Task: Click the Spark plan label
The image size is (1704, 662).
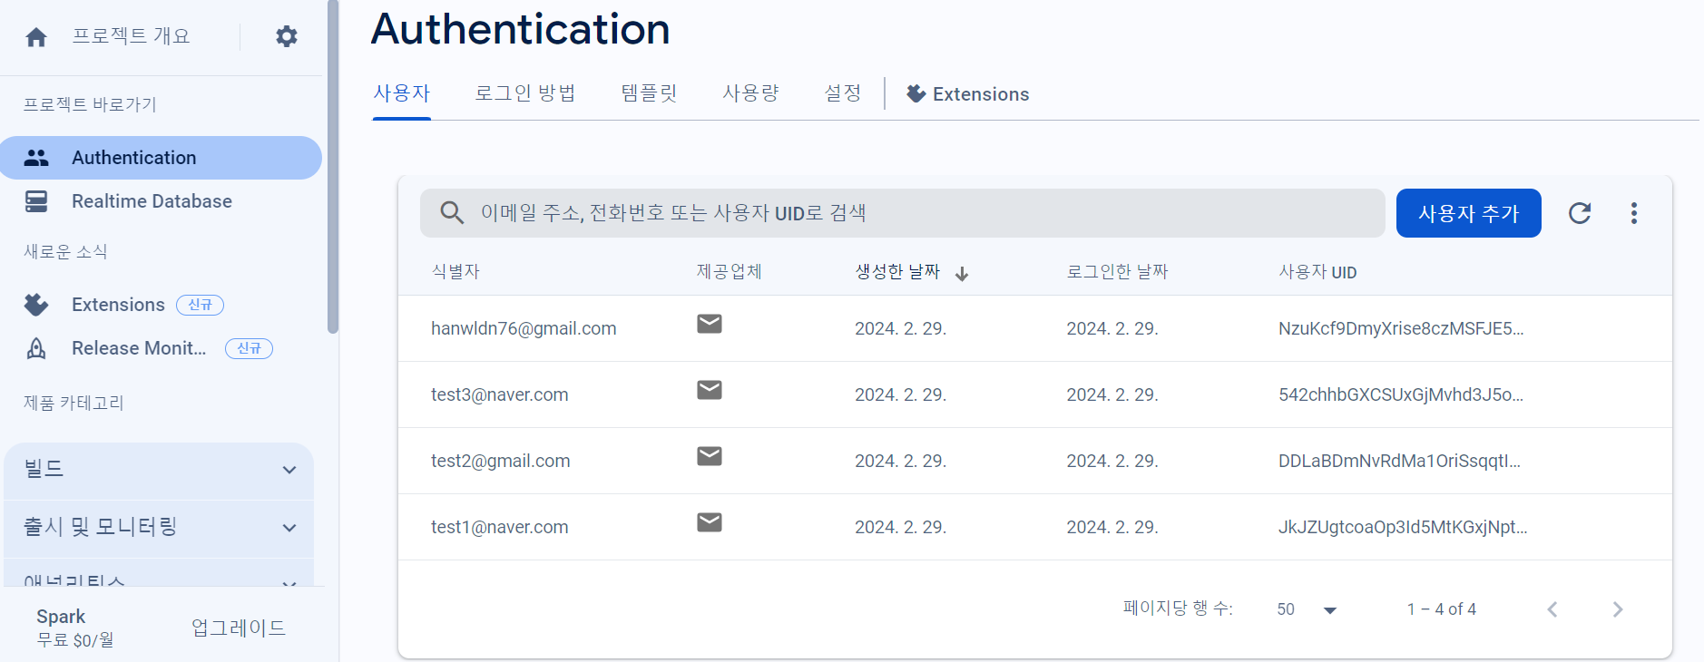Action: point(61,617)
